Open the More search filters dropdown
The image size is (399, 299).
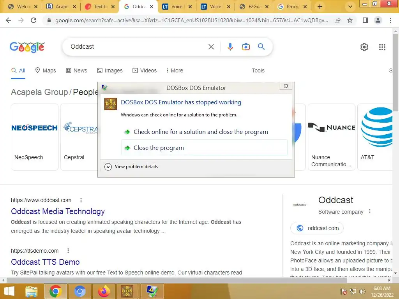point(175,71)
